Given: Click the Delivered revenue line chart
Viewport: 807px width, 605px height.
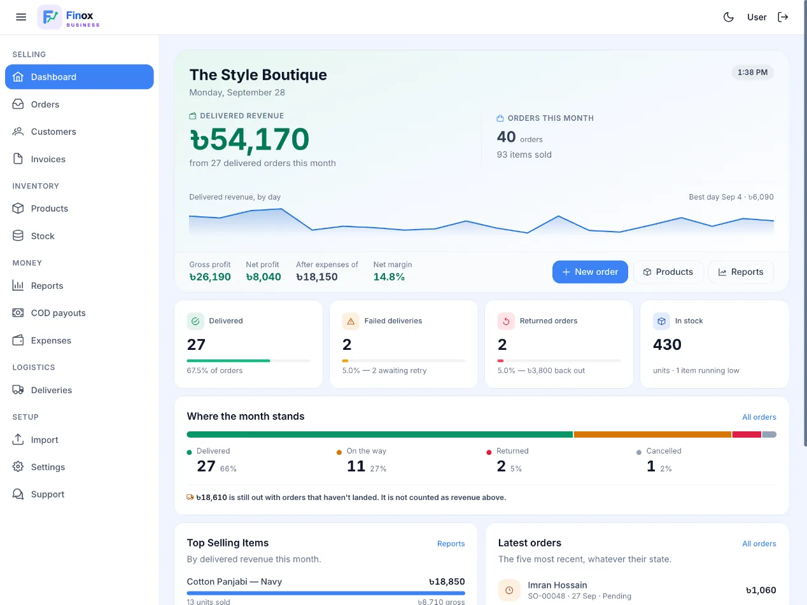Looking at the screenshot, I should [481, 223].
